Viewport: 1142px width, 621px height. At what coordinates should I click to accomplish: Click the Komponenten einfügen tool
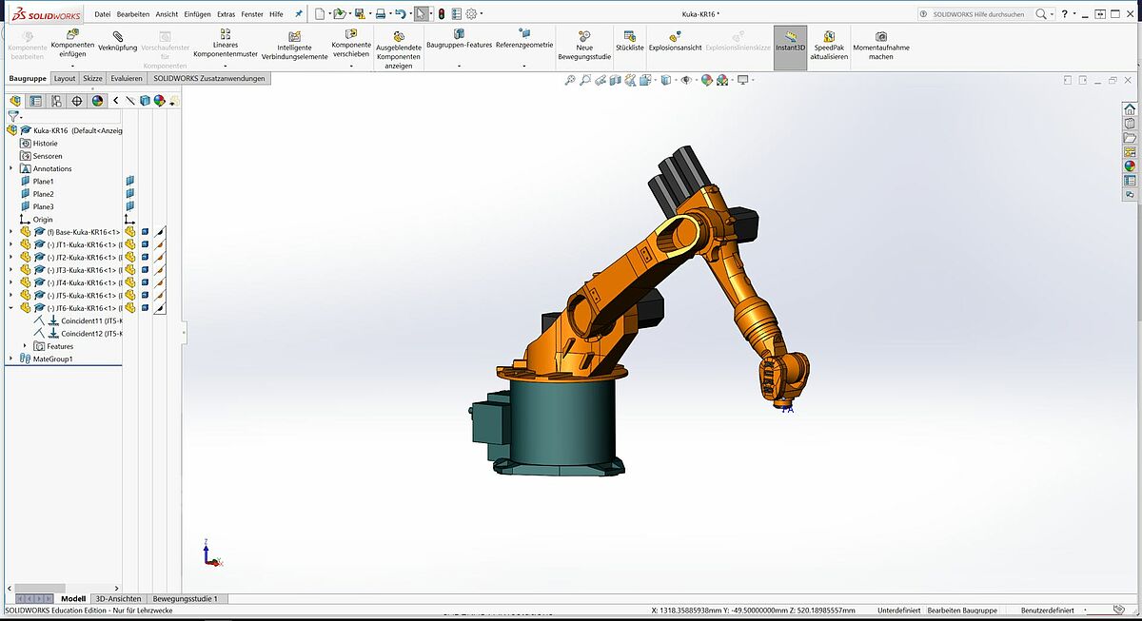(x=72, y=43)
